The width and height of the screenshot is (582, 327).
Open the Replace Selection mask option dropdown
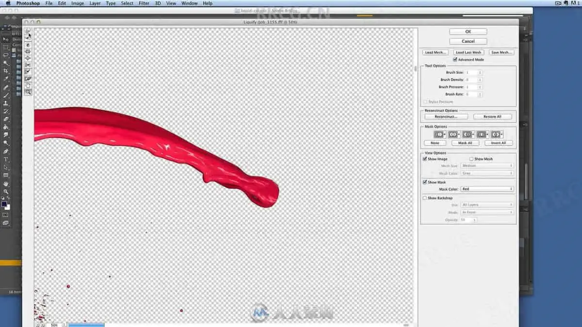(x=440, y=134)
